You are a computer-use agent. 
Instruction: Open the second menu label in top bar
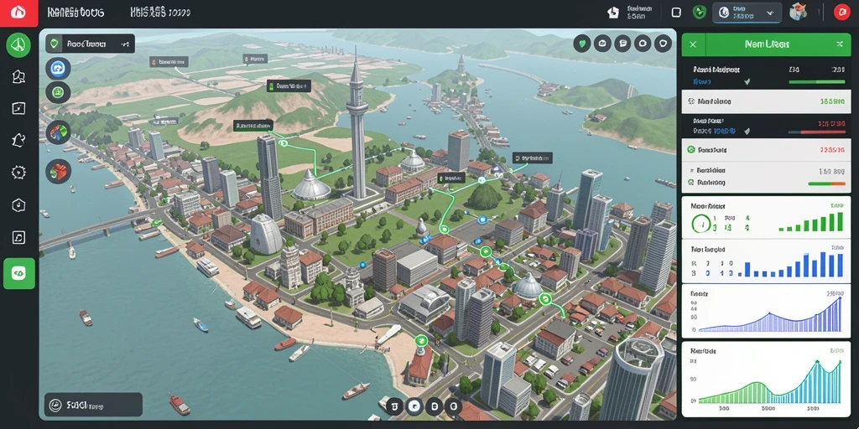click(x=160, y=12)
